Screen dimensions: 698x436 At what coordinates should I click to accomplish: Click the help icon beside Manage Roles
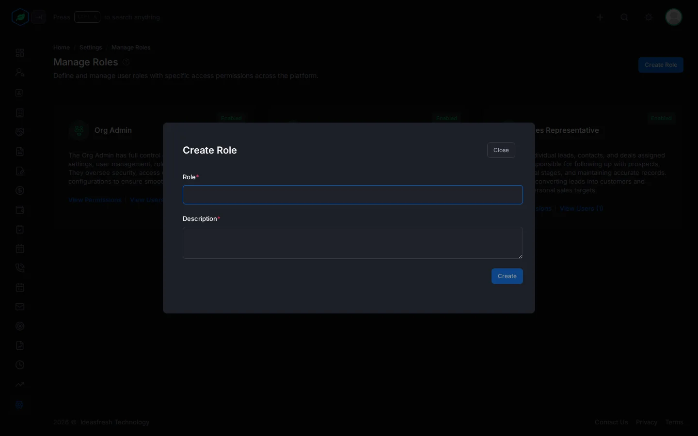tap(126, 62)
